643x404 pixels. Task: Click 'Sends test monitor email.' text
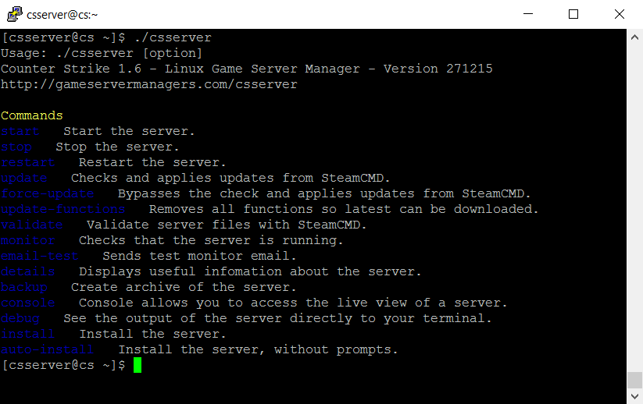point(199,256)
